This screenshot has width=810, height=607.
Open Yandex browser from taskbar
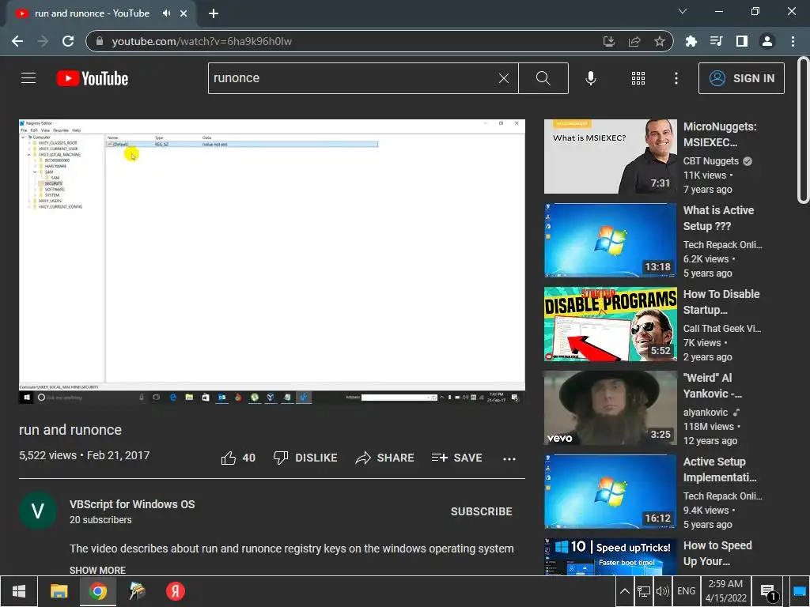click(175, 591)
